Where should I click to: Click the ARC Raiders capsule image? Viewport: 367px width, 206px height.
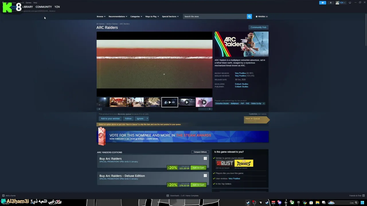point(241,44)
